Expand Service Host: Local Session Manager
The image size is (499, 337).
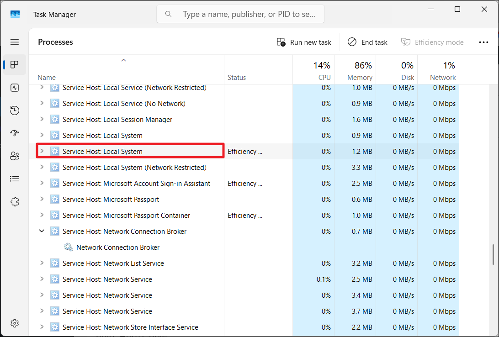coord(42,119)
